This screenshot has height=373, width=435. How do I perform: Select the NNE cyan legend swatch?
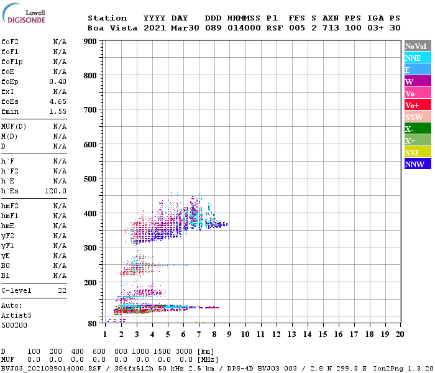point(418,58)
